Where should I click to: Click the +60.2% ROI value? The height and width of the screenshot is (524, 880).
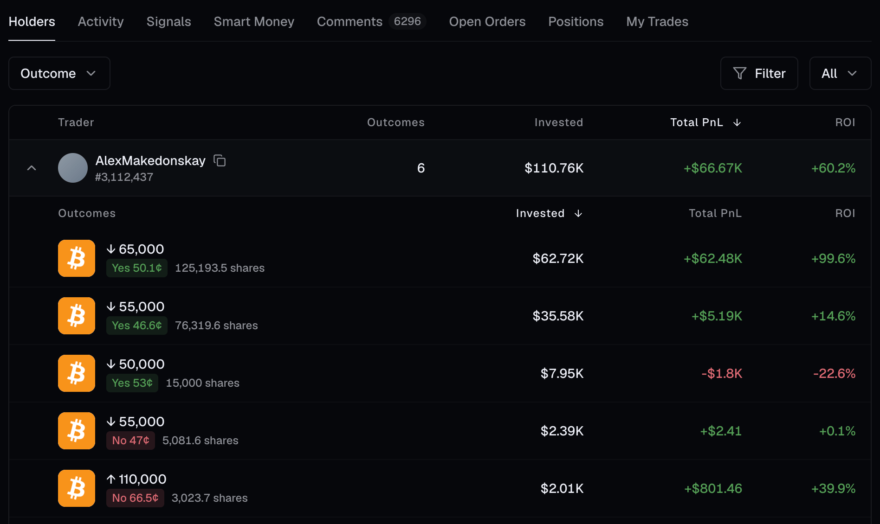833,168
